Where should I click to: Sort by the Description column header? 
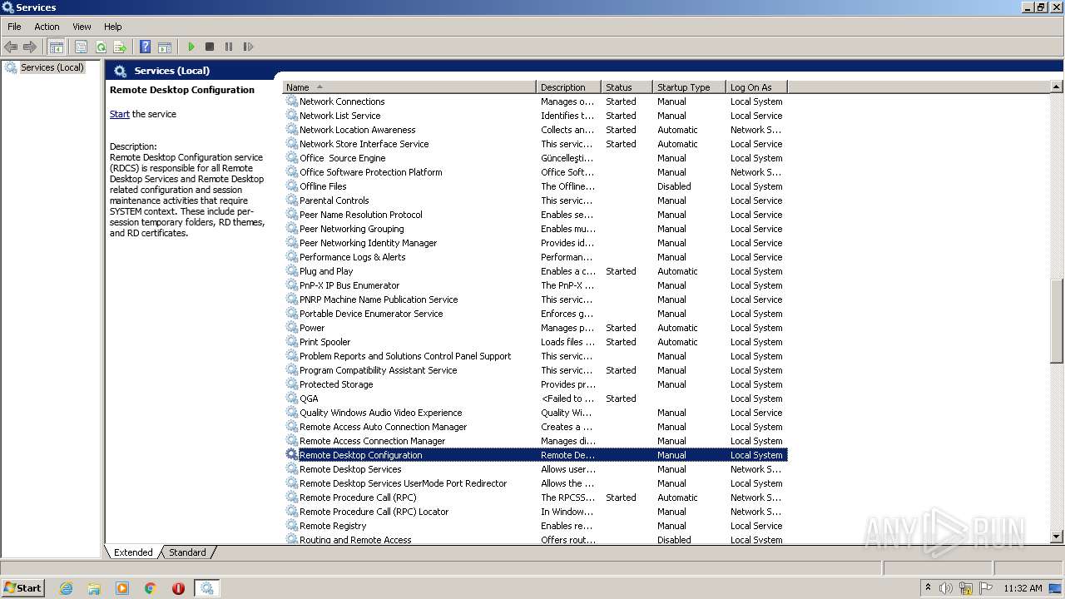pyautogui.click(x=568, y=87)
